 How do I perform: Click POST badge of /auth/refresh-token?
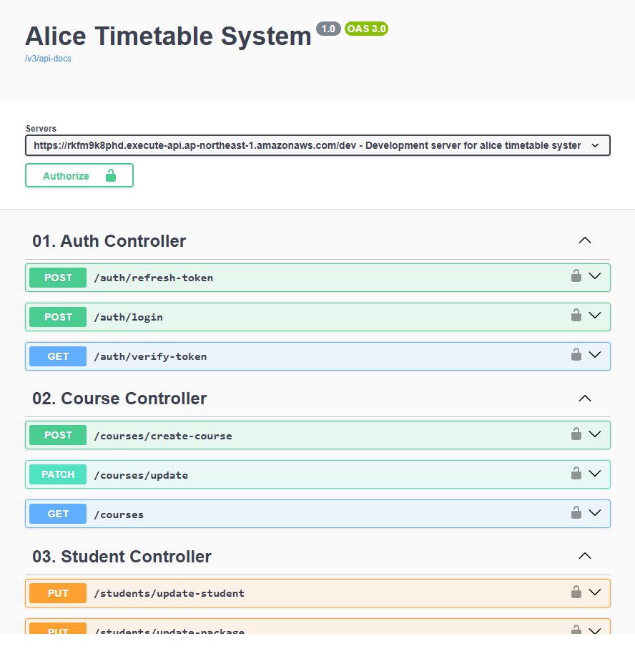point(58,278)
